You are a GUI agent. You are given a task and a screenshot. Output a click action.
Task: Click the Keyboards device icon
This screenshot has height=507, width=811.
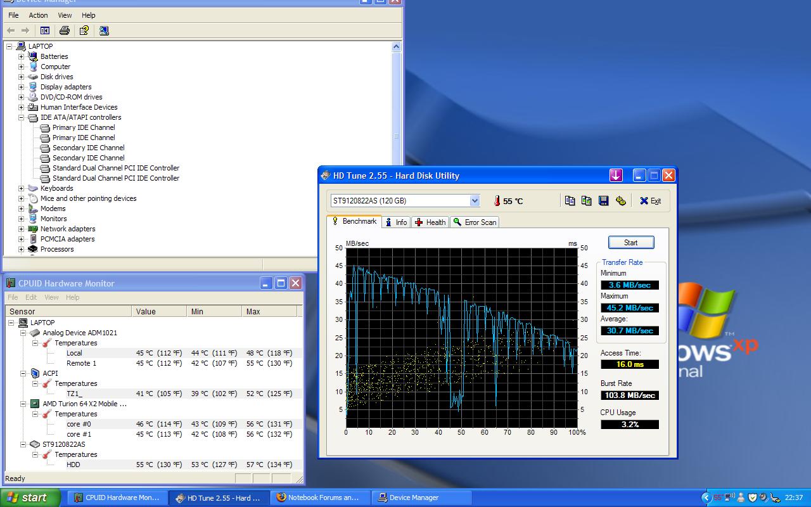click(x=33, y=188)
